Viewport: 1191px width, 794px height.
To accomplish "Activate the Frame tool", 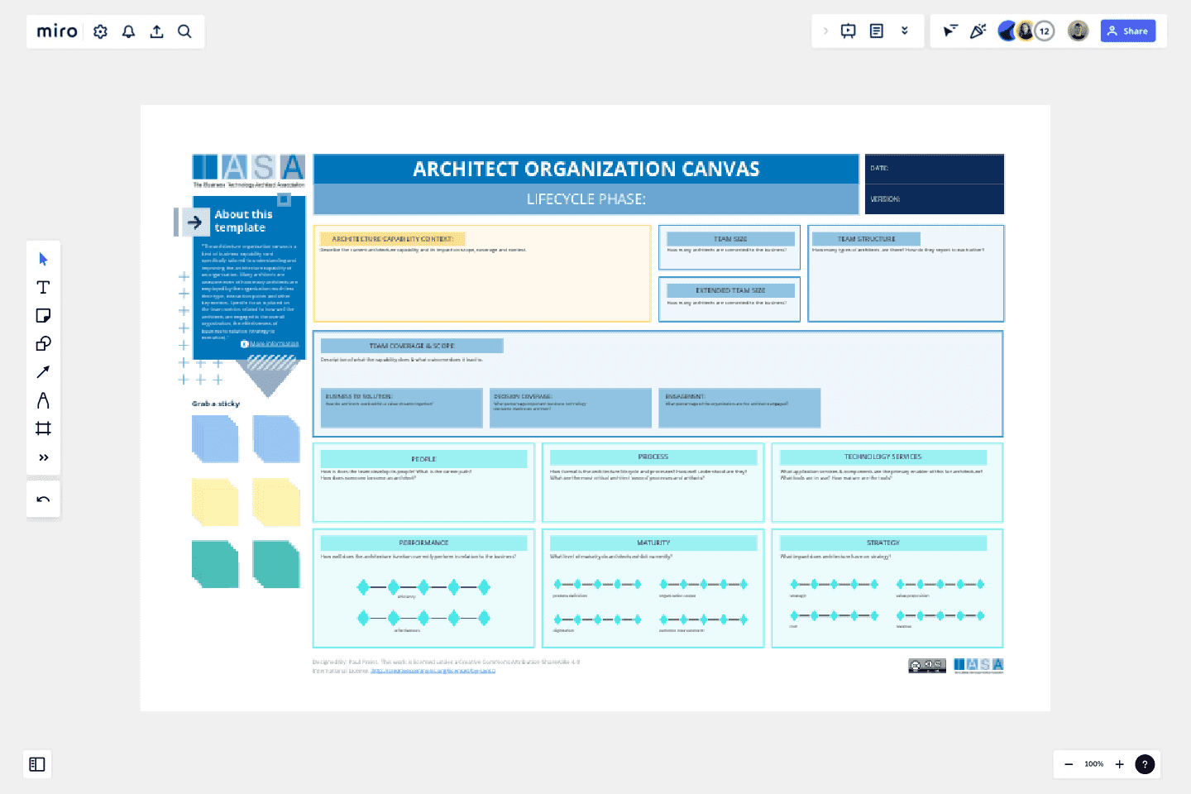I will click(43, 428).
